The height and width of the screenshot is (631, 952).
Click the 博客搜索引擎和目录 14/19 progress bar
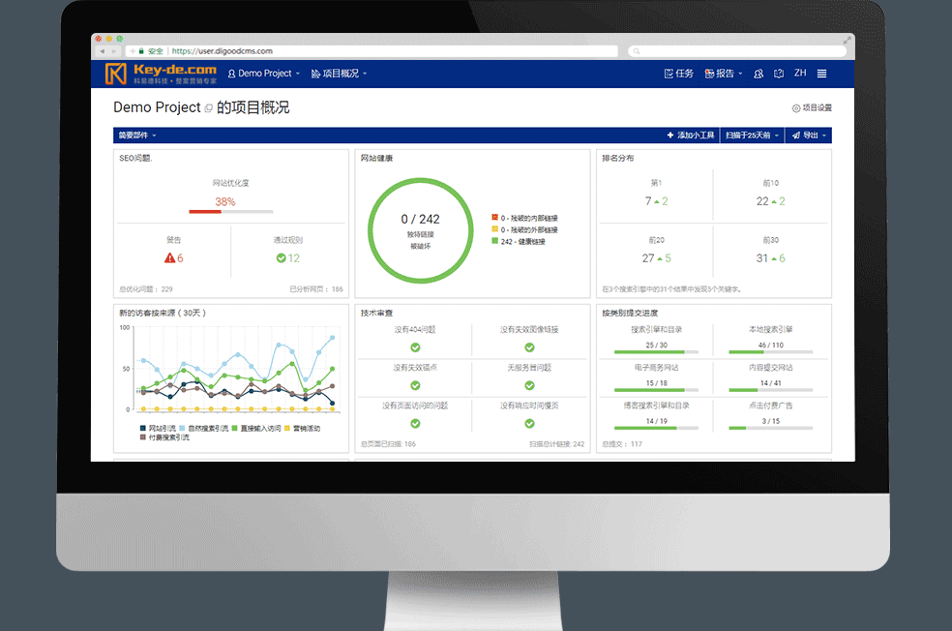click(656, 428)
